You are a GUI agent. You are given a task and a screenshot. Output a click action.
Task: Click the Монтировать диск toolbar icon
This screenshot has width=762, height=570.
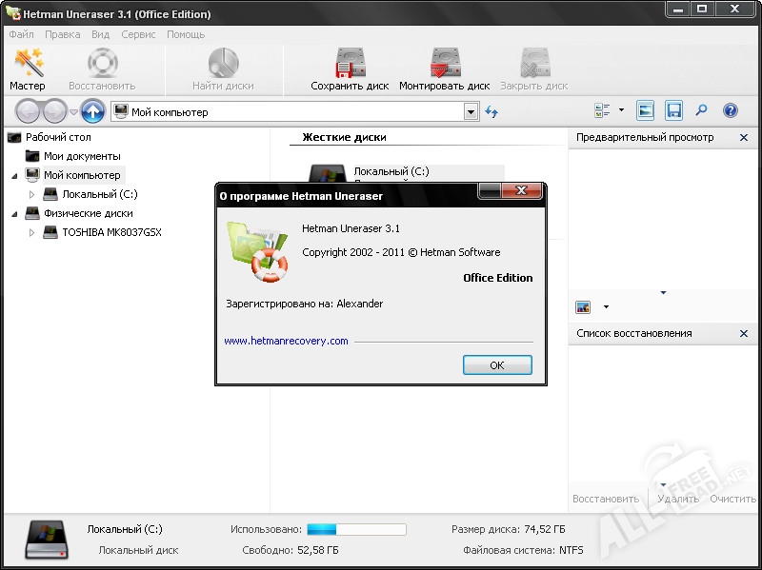pyautogui.click(x=444, y=69)
